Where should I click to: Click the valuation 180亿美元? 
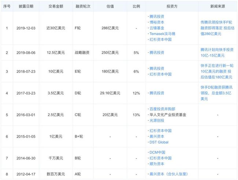pos(110,72)
